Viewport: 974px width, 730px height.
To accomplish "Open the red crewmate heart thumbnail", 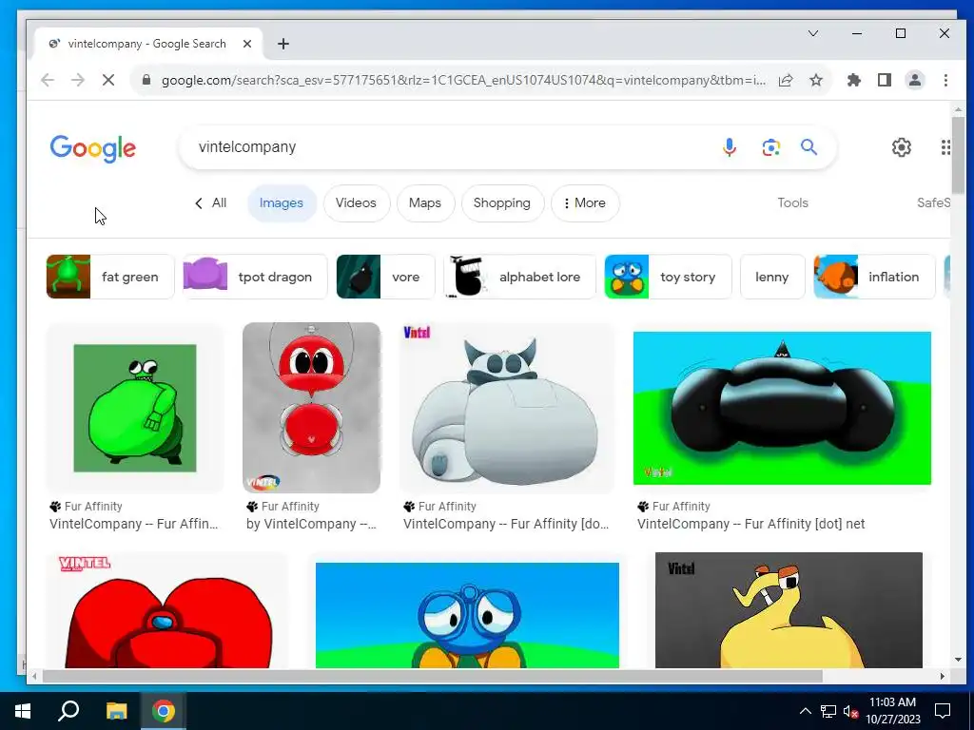I will [167, 611].
